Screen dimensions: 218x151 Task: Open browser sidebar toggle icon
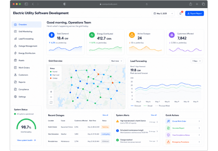26,4
